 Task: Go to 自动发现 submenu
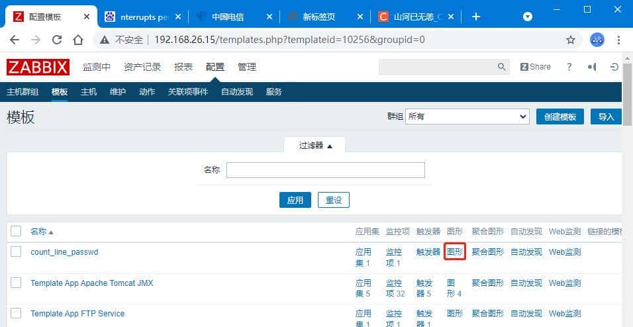(x=237, y=91)
